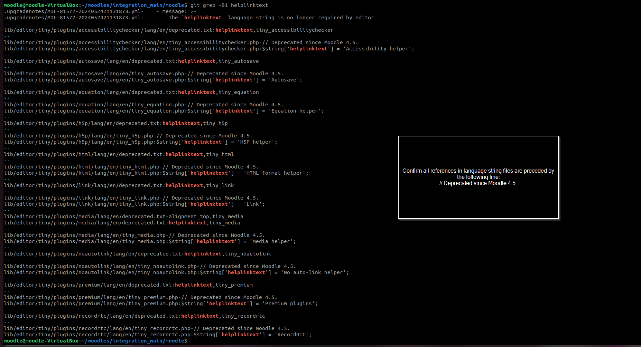
Task: Click the 'Autosave' string definition line
Action: 153,80
